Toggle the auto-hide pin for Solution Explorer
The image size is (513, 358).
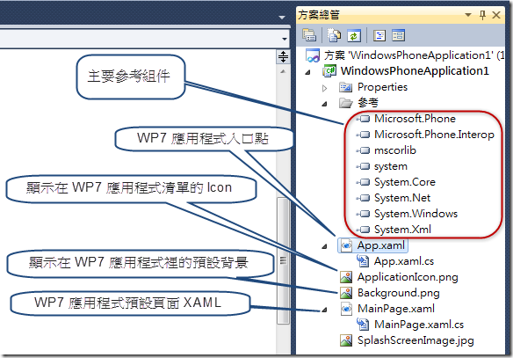[482, 15]
